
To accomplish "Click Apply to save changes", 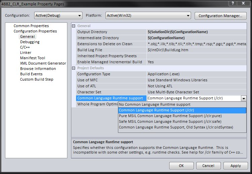I will [x=236, y=165].
